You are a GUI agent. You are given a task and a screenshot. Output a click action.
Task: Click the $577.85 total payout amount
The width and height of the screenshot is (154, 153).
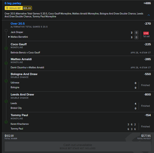(x=146, y=136)
